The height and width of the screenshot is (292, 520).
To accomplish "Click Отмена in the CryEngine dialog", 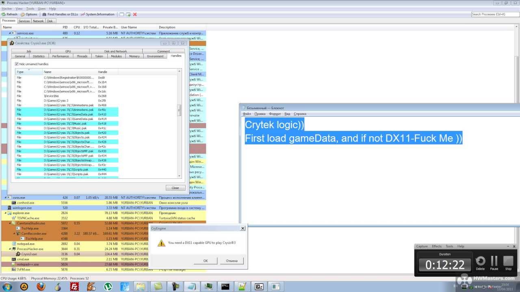I will pos(232,261).
